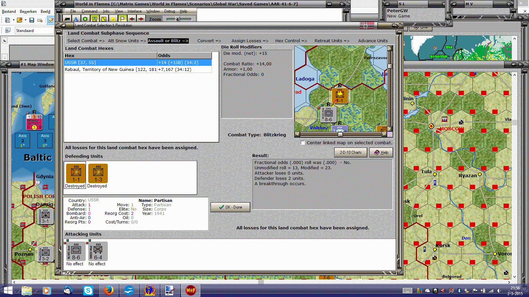Click the 3-1 unit near Danzig
This screenshot has height=297, width=529.
pos(45,216)
